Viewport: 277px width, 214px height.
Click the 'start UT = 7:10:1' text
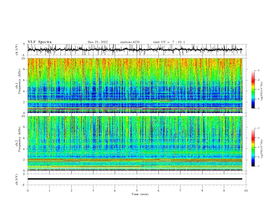point(169,42)
